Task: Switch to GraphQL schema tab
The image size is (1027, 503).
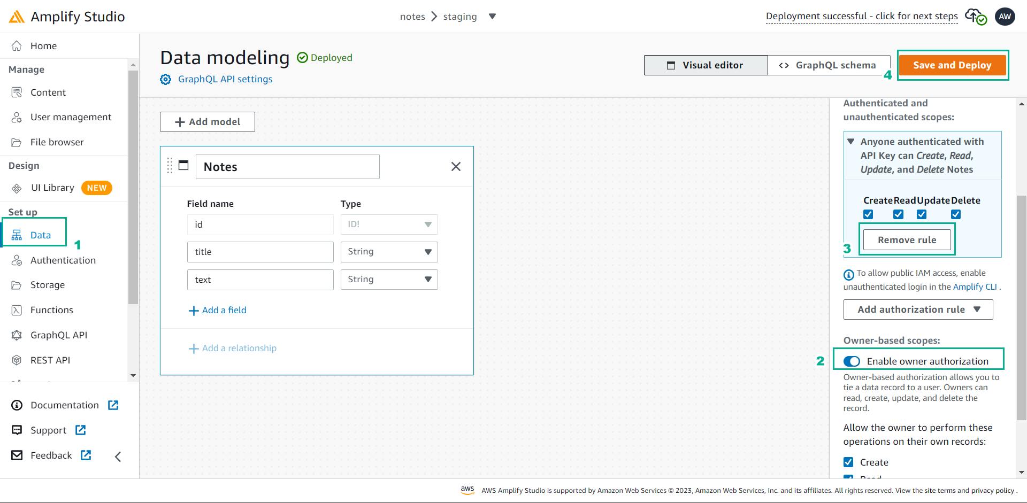Action: [829, 65]
